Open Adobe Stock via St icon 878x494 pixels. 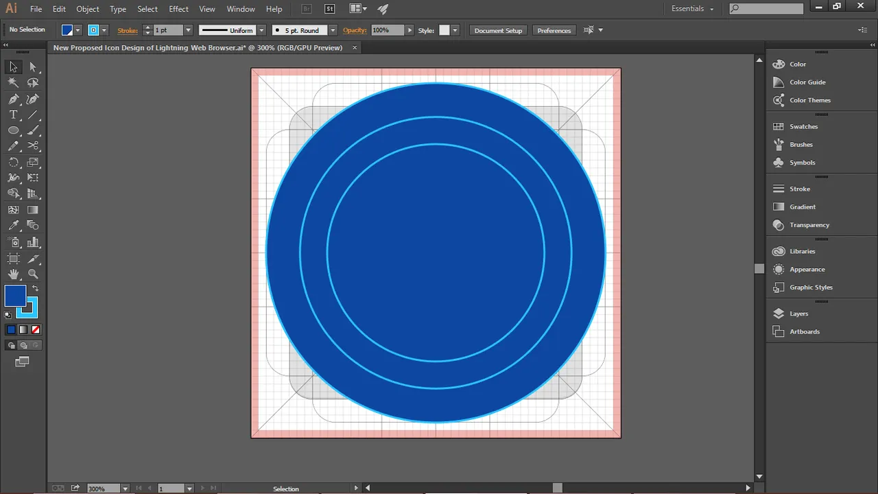coord(329,9)
